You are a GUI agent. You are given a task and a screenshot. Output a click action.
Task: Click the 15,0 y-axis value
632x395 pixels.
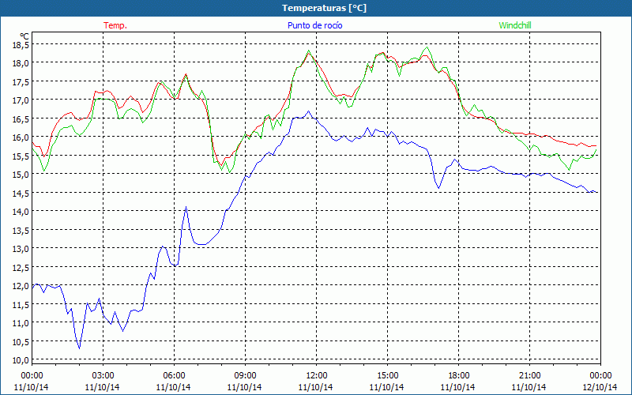21,175
